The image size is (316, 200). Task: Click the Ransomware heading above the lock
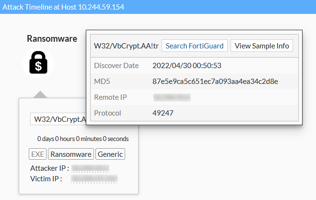tap(52, 39)
